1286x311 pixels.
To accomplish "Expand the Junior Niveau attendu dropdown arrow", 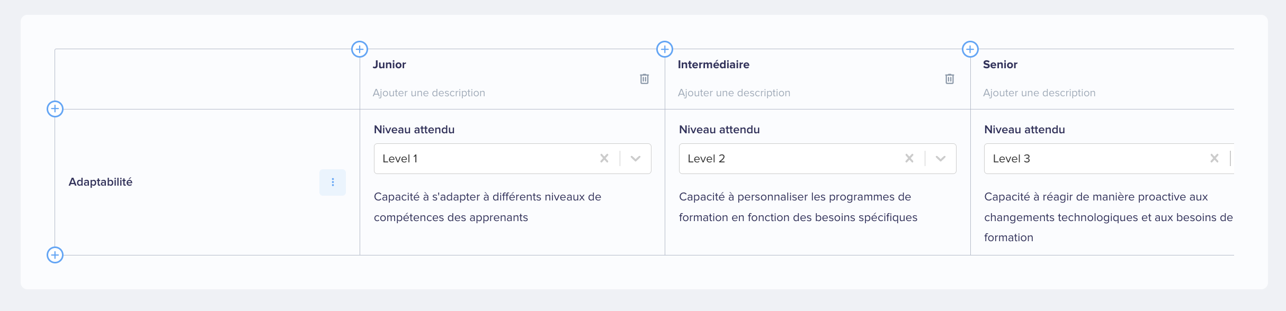I will [636, 158].
